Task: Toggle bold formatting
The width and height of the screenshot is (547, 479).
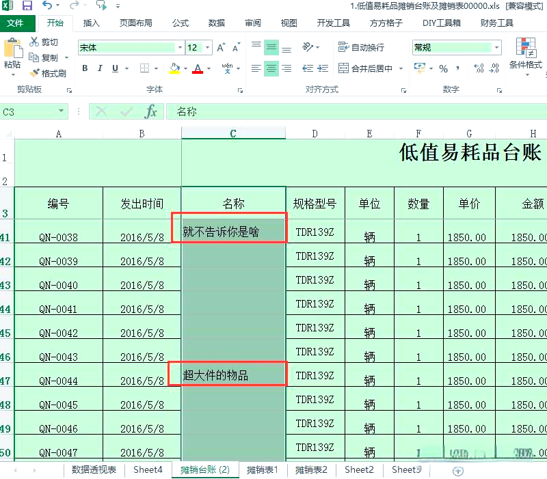Action: (x=85, y=68)
